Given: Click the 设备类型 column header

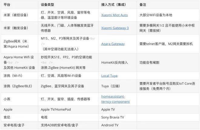Looking at the screenshot, I should (x=48, y=5).
